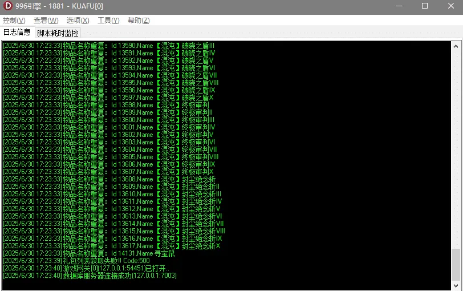Open the 查看(W) menu
This screenshot has width=463, height=291.
[x=46, y=21]
